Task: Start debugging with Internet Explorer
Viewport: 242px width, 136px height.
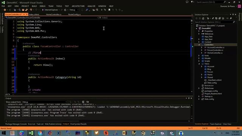Action: [50, 10]
